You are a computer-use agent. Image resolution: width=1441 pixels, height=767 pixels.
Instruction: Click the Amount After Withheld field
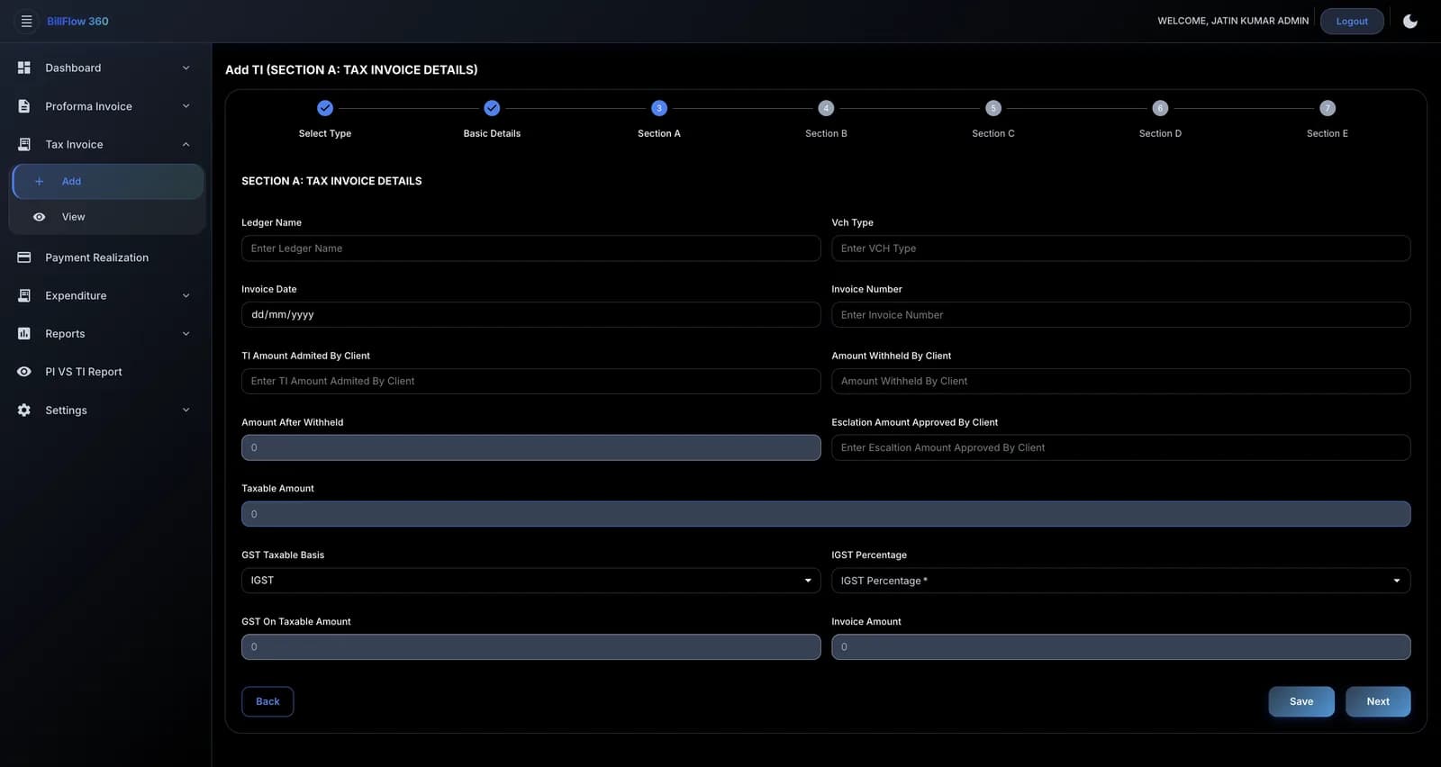530,447
